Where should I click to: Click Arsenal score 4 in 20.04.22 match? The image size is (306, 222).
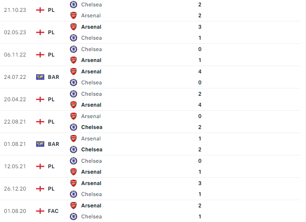[200, 105]
